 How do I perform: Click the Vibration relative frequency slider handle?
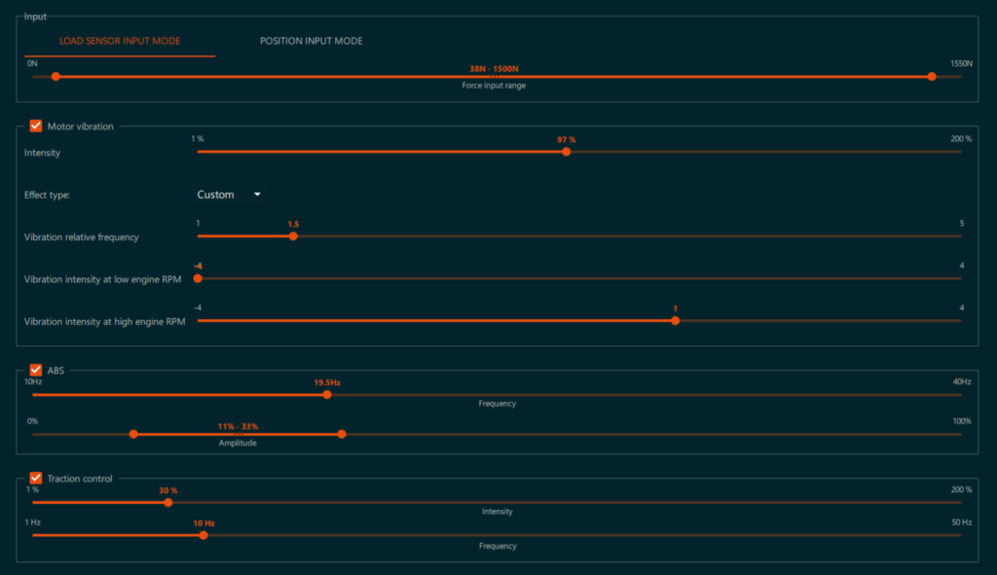click(293, 235)
